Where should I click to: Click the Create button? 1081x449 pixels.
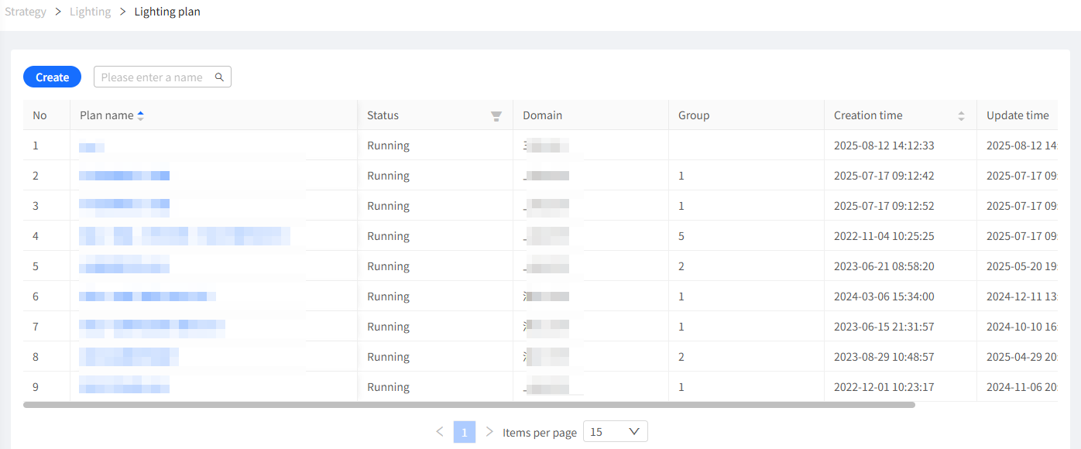click(x=52, y=77)
